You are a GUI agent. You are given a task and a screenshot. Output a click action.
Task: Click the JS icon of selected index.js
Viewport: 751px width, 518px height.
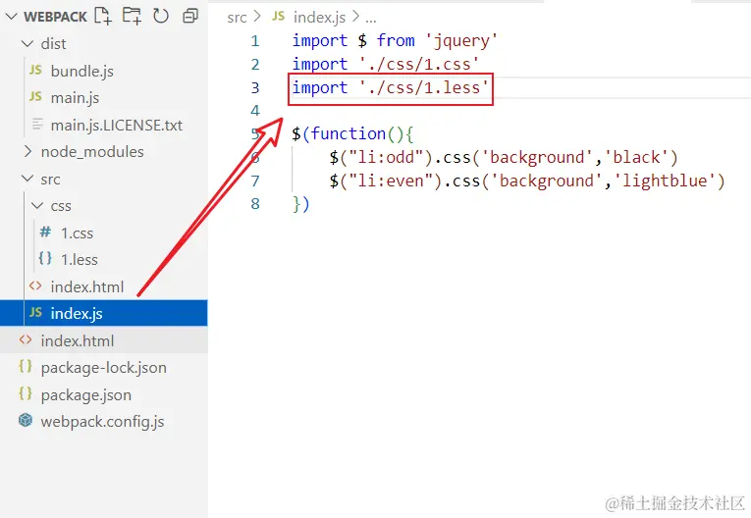35,313
